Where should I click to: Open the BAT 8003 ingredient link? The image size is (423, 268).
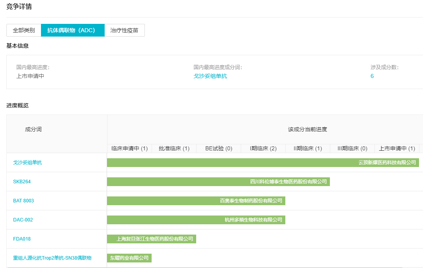point(23,201)
